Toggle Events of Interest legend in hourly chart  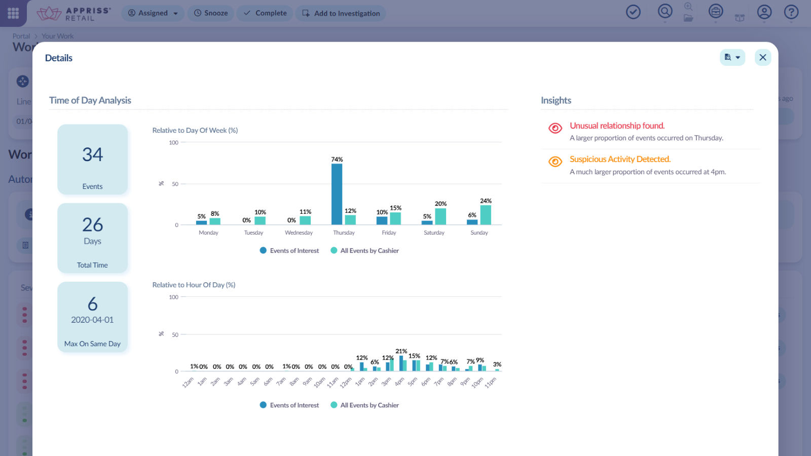289,405
